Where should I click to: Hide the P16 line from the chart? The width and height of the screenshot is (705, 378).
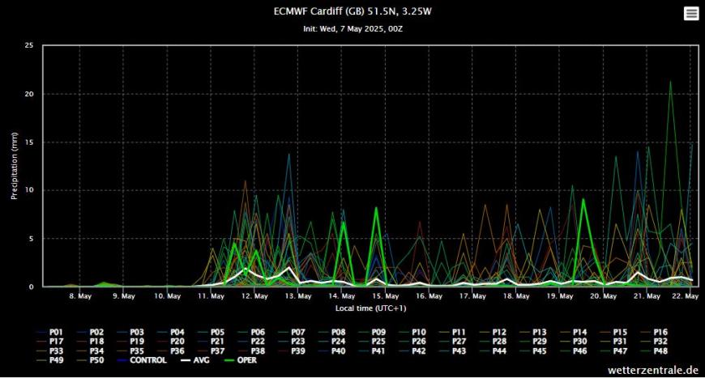(x=655, y=332)
